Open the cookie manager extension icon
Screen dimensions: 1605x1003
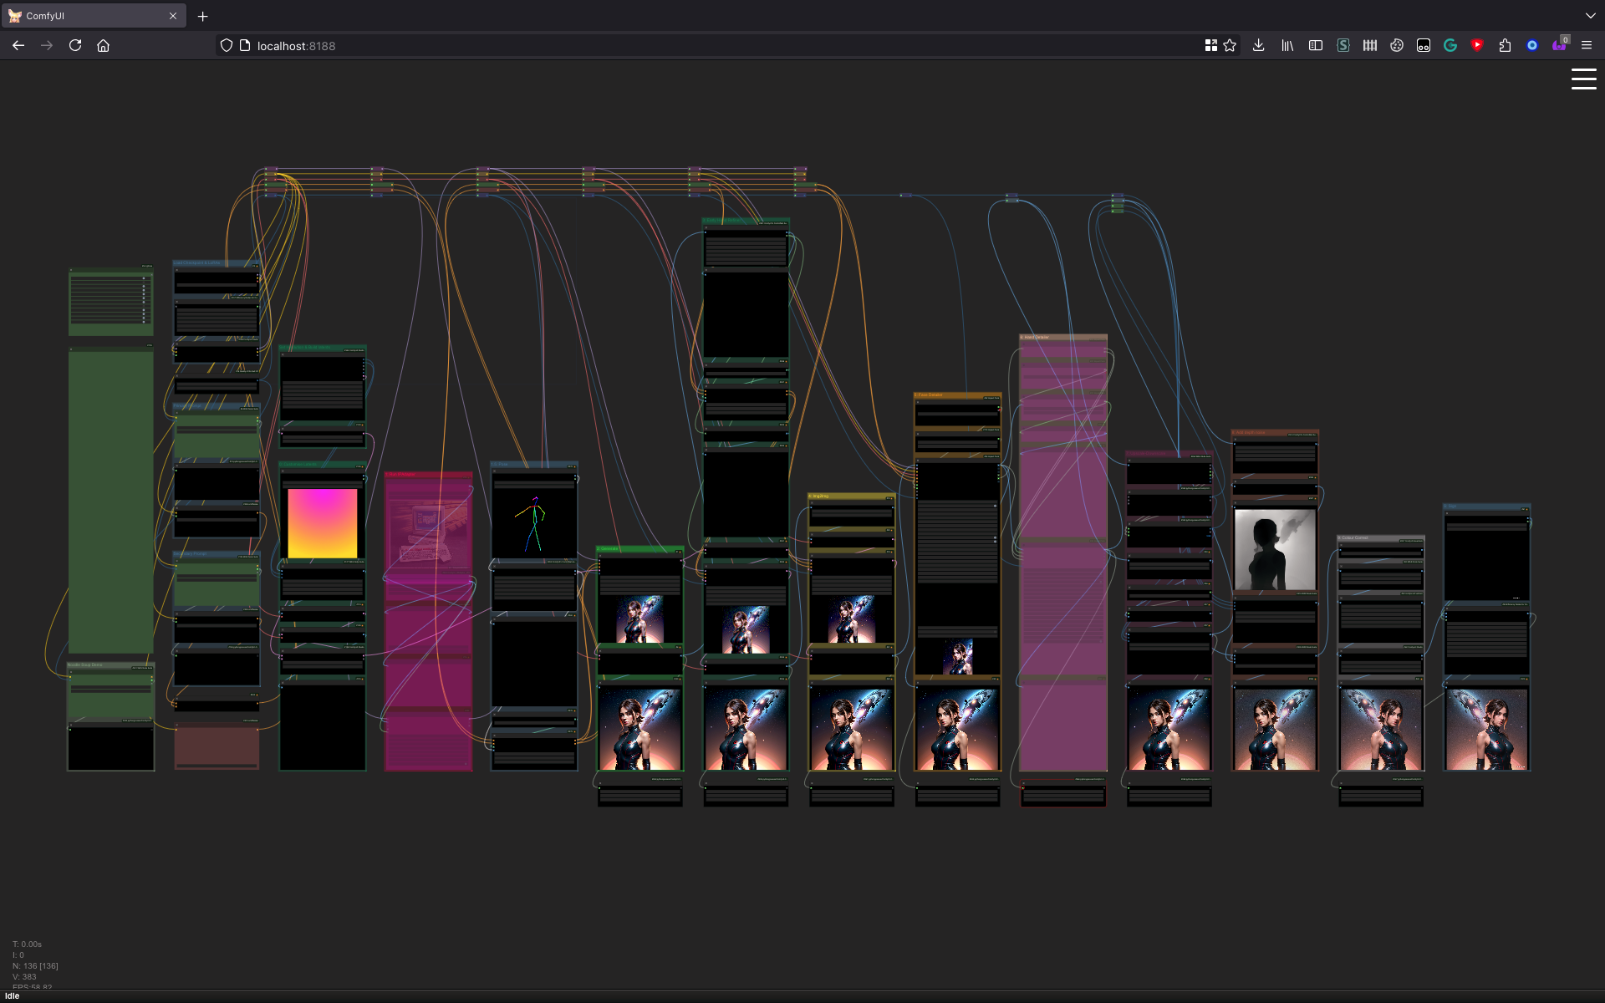point(1397,46)
